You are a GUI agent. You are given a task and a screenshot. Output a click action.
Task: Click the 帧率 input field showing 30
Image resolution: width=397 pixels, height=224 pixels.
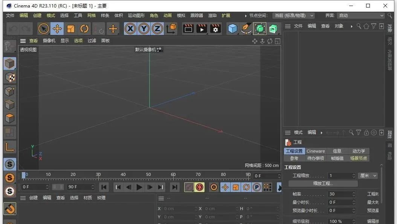[x=341, y=194]
